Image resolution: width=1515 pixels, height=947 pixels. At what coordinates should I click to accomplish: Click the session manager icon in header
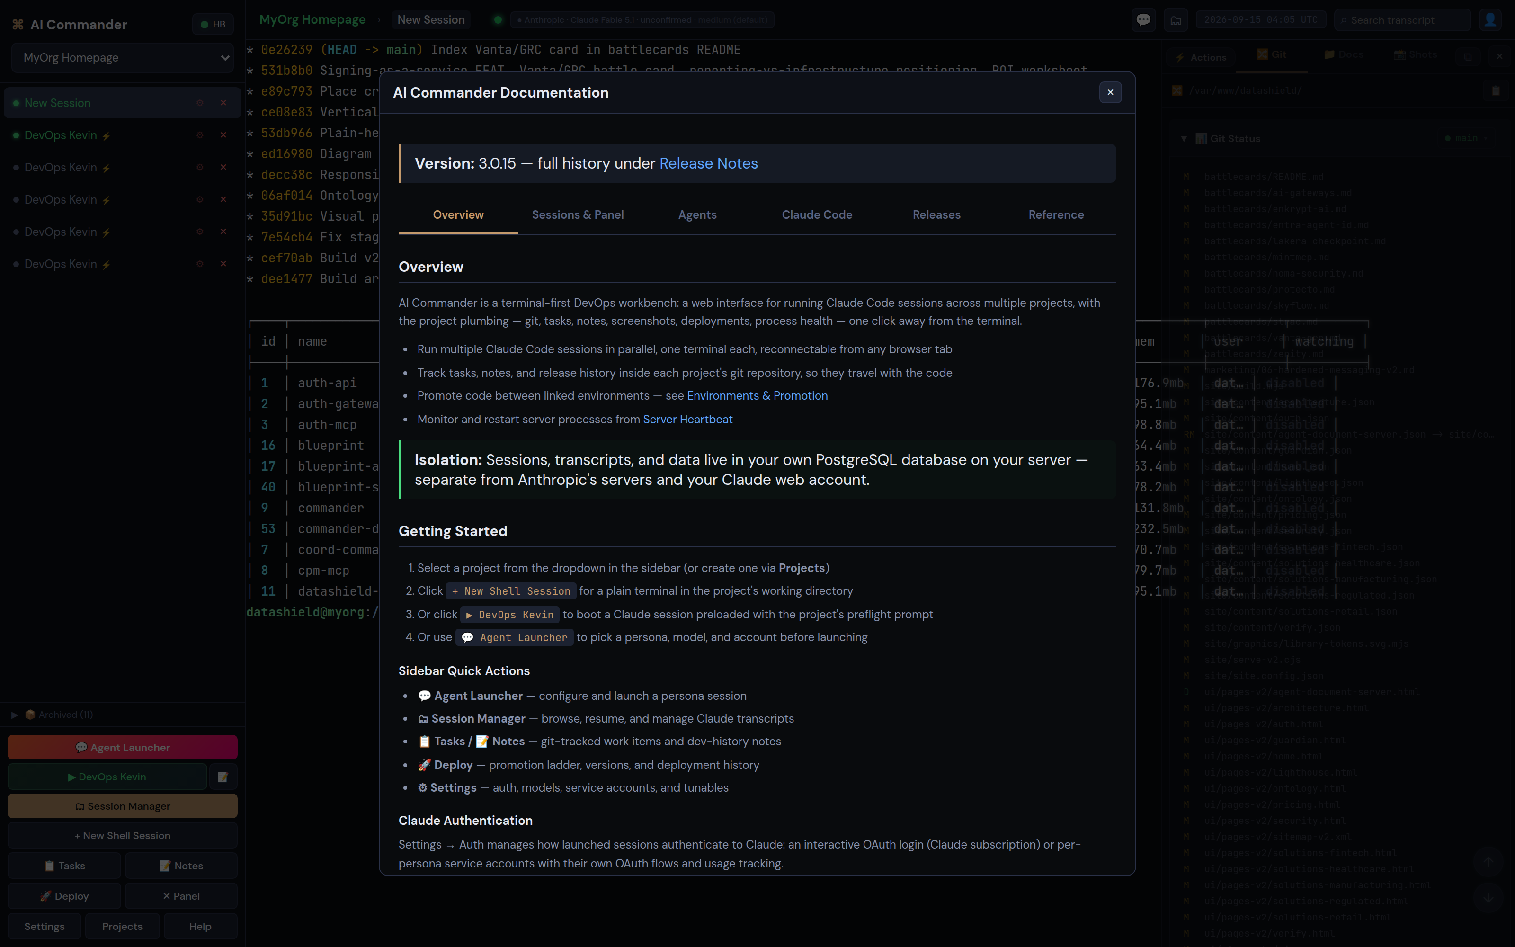1176,20
